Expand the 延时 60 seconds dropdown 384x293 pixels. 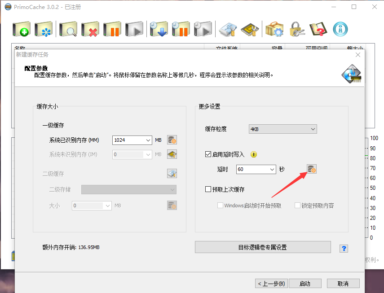(x=272, y=169)
